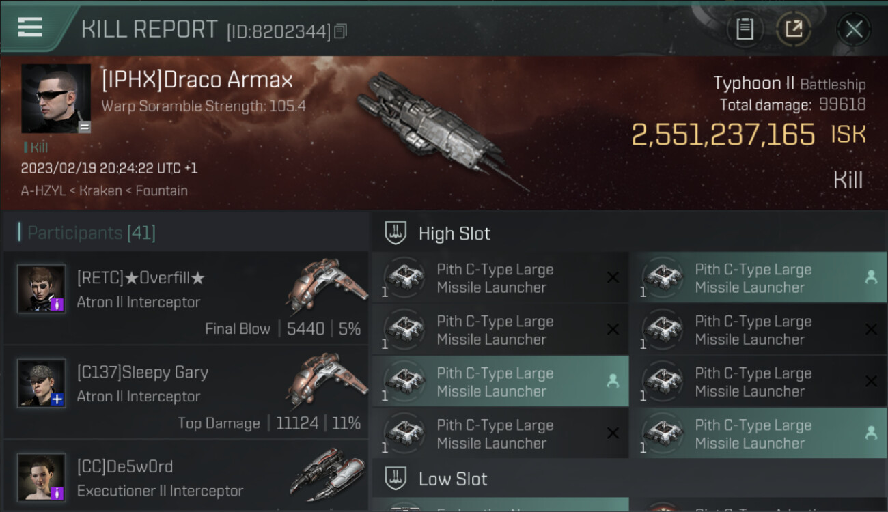Open the hamburger menu button
Screen dimensions: 888x512
pos(30,27)
